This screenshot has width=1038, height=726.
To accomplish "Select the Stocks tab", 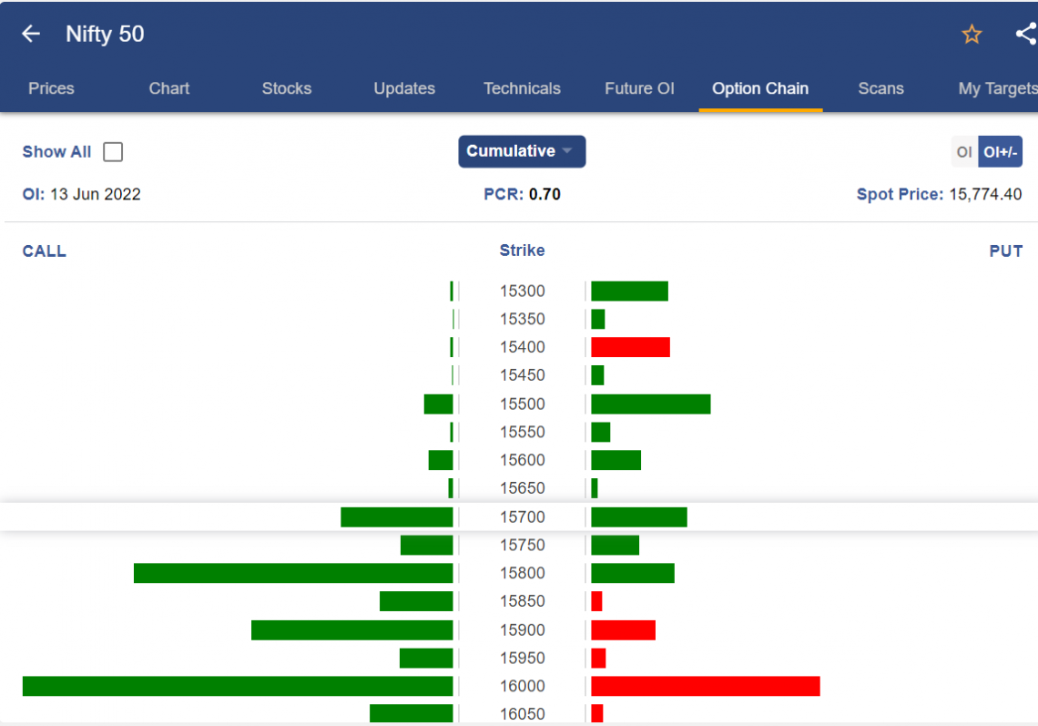I will point(287,88).
